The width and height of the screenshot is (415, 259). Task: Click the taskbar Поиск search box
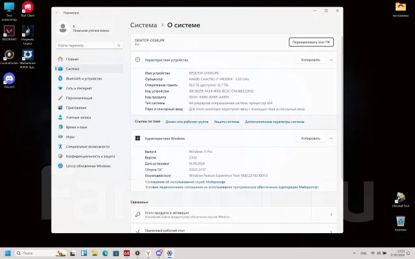point(40,253)
